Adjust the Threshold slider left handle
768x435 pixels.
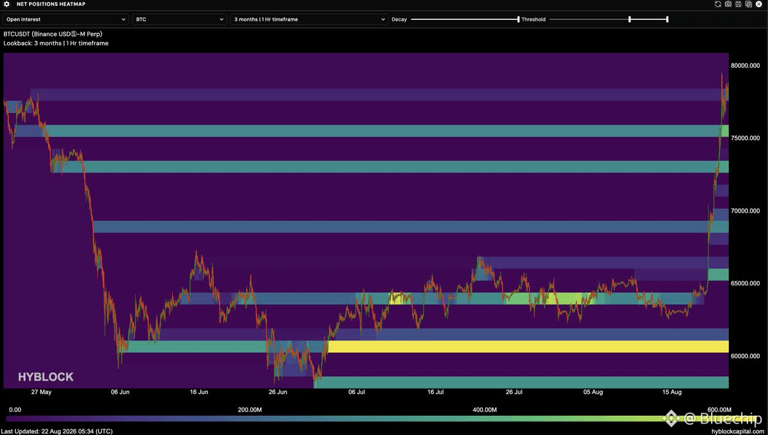point(630,19)
